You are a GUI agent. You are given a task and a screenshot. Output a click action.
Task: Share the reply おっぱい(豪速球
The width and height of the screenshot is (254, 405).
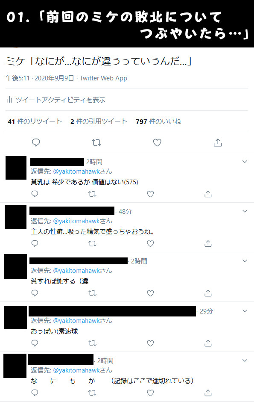[208, 343]
